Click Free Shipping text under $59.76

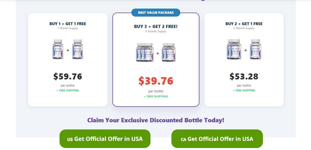(x=68, y=91)
